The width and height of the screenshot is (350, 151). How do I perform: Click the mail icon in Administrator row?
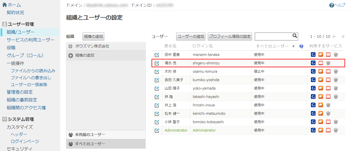point(328,130)
